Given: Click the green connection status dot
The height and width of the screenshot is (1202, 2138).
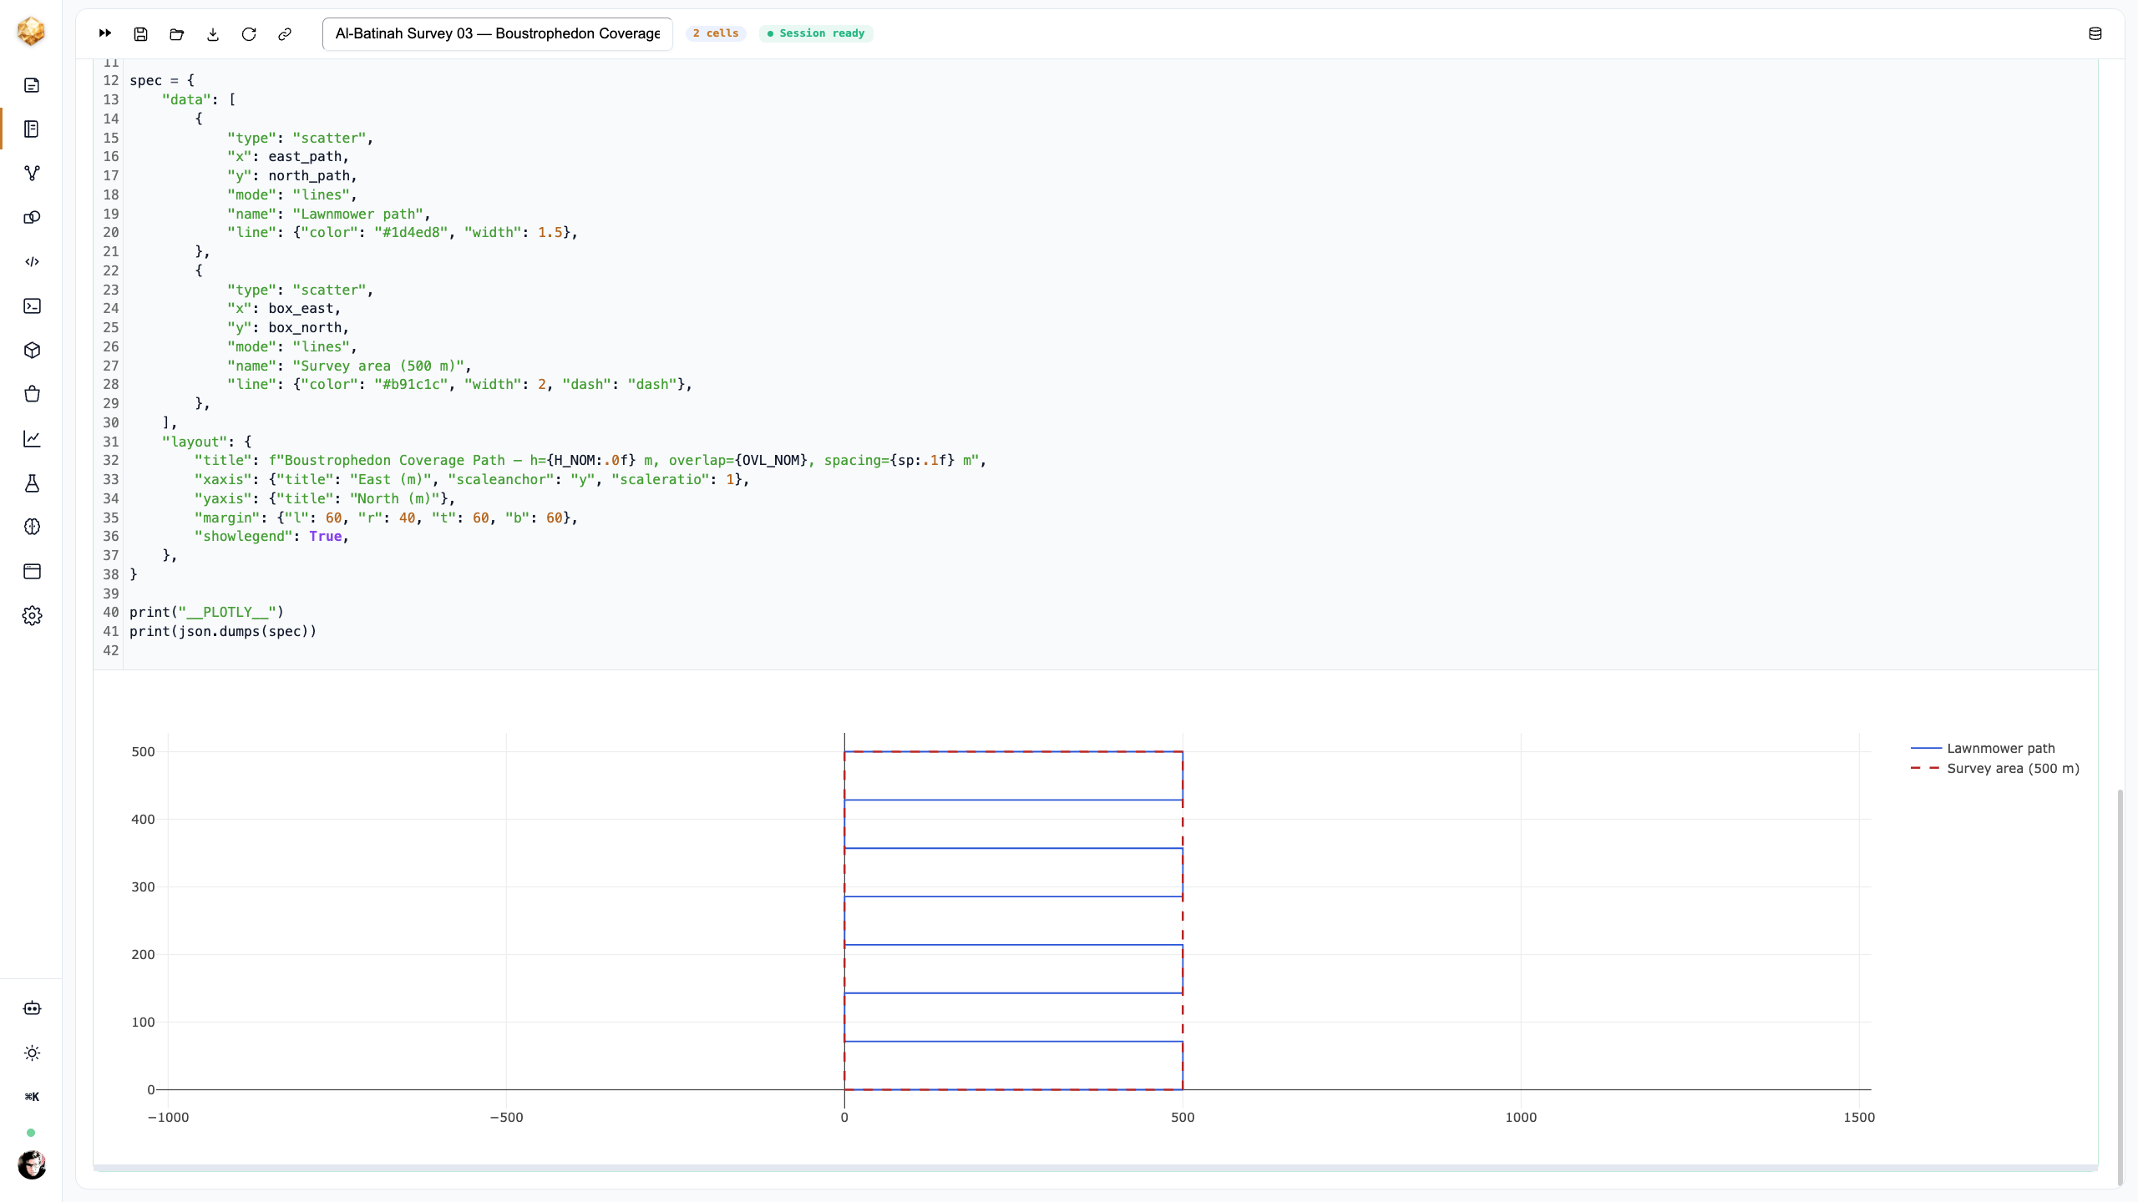Looking at the screenshot, I should tap(31, 1133).
